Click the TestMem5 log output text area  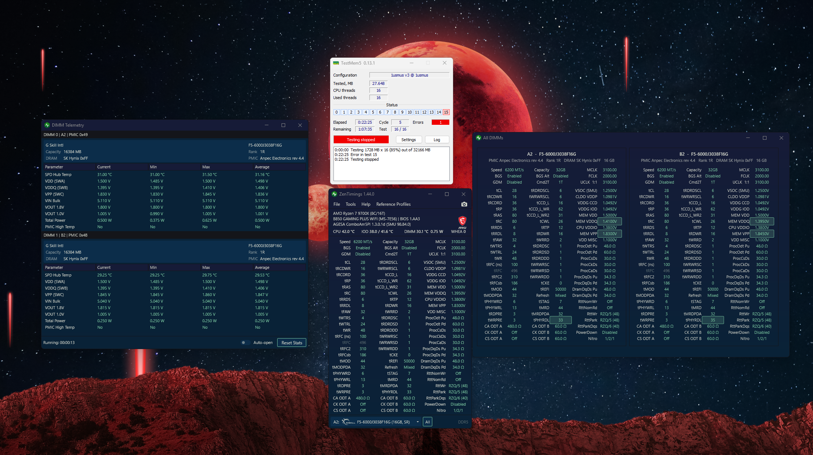click(x=391, y=164)
